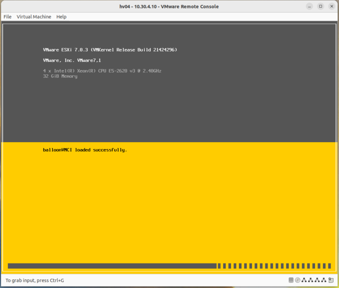
Task: Click the Intel Xeon CPU E5-2620 line
Action: point(102,71)
